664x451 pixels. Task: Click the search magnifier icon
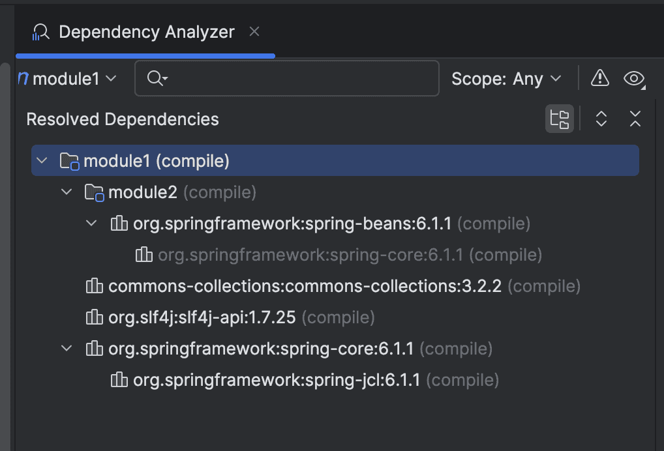point(156,79)
